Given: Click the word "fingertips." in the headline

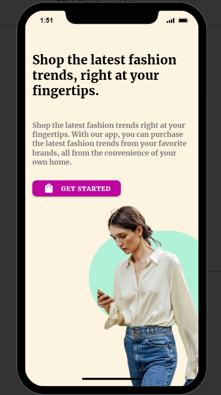Looking at the screenshot, I should (66, 91).
